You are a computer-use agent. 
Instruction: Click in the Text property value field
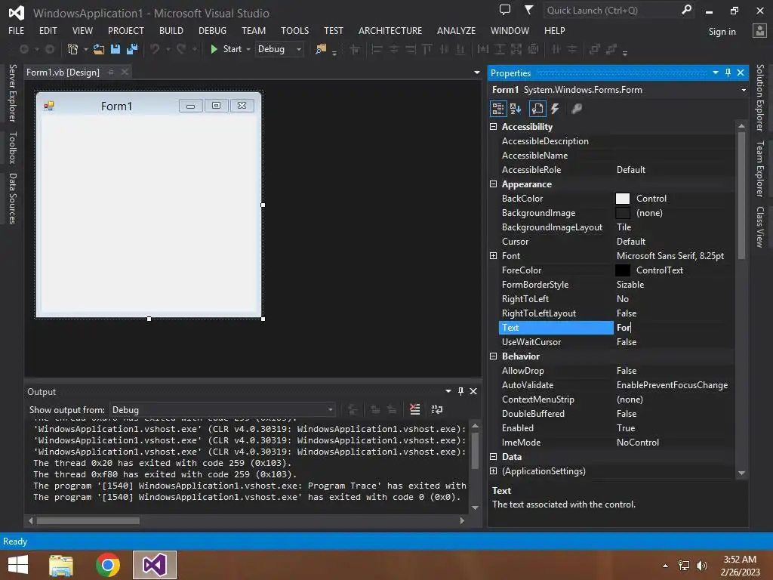pyautogui.click(x=673, y=328)
